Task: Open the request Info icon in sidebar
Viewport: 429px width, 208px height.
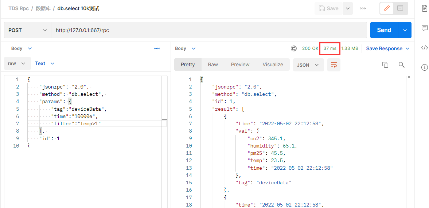Action: click(425, 67)
